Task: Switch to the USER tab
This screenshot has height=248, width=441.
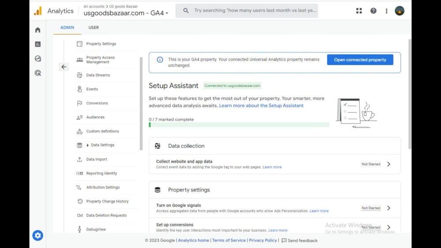Action: [x=93, y=27]
